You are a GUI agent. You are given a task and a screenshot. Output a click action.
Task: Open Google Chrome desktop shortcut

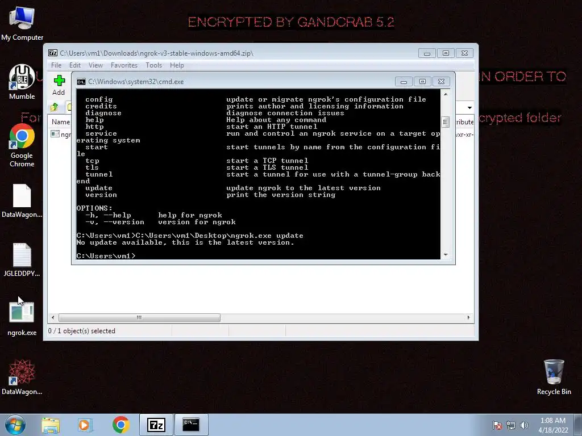pyautogui.click(x=22, y=145)
